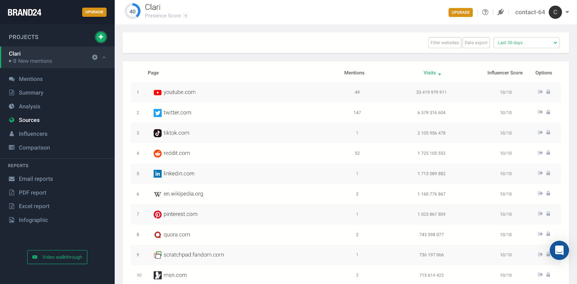
Task: Go to Mentions in sidebar
Action: point(31,79)
